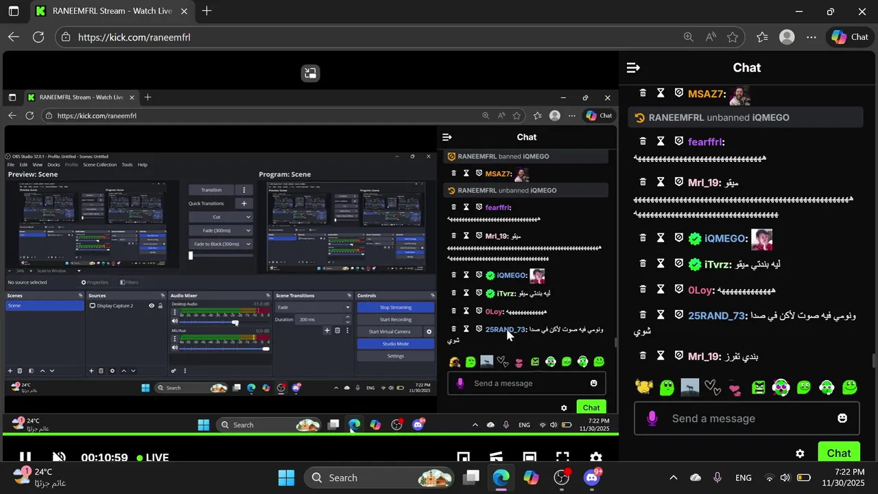Open Copilot from the Windows taskbar

(x=532, y=478)
